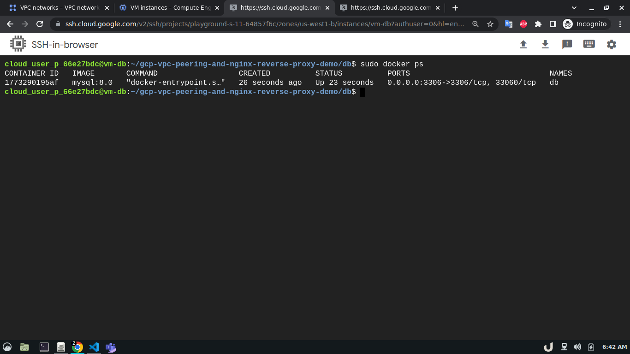Open the ABP Adblock extension icon
The height and width of the screenshot is (354, 630).
[523, 24]
